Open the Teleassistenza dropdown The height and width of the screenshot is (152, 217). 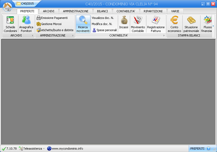[32, 149]
